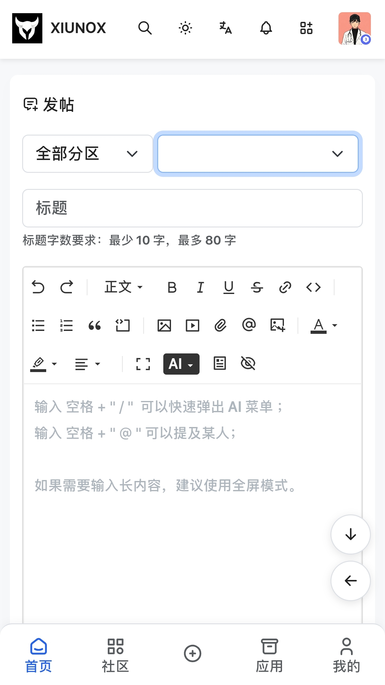Image resolution: width=385 pixels, height=685 pixels.
Task: Insert an image using the picture icon
Action: click(164, 325)
